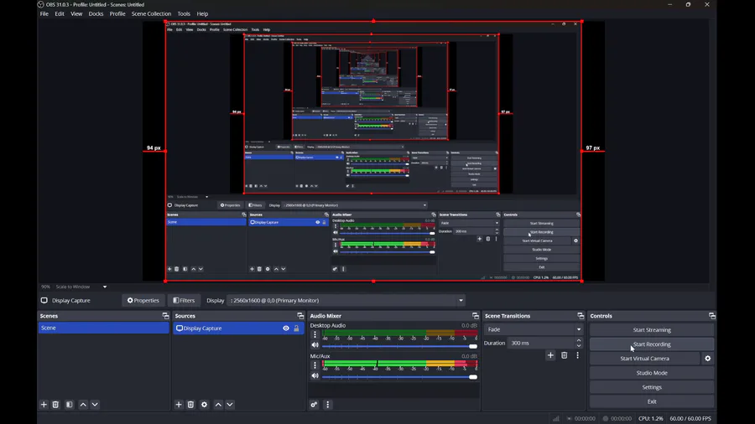Add a new scene with plus icon

[44, 405]
